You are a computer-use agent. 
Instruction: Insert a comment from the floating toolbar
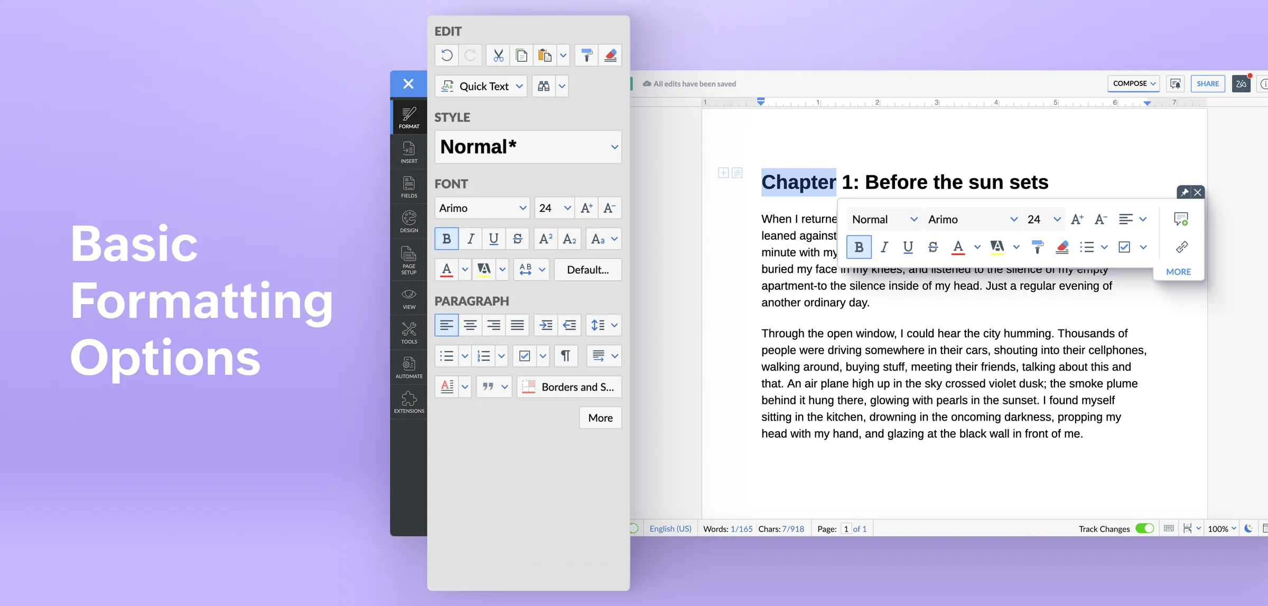(x=1181, y=219)
